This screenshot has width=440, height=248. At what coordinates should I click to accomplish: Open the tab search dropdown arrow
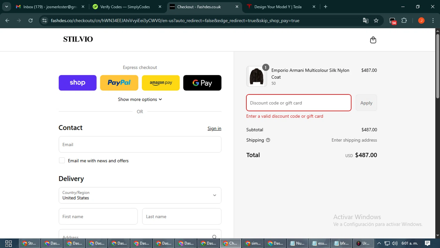[x=6, y=7]
